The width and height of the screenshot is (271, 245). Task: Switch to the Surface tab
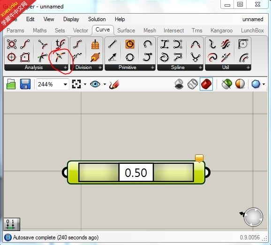click(x=126, y=31)
